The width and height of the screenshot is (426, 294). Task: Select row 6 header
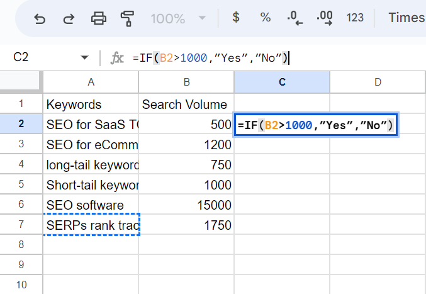(21, 204)
